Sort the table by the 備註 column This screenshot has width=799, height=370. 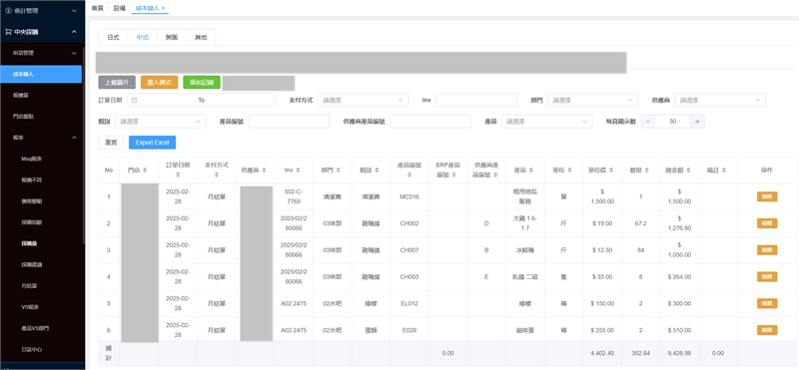(724, 170)
